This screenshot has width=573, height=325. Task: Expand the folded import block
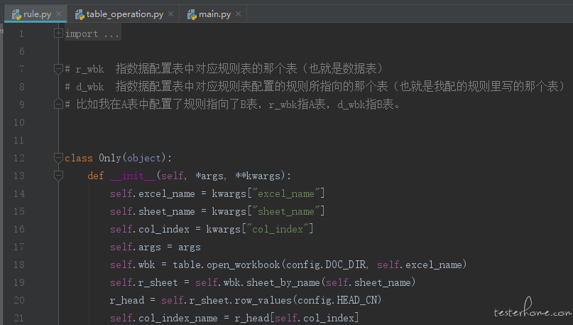point(58,33)
